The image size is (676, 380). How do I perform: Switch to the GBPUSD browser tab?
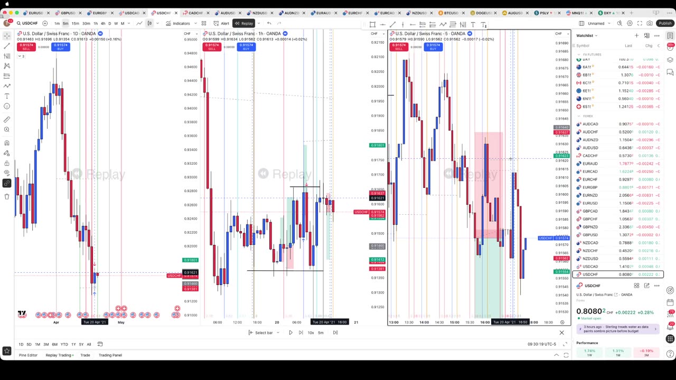(x=67, y=13)
